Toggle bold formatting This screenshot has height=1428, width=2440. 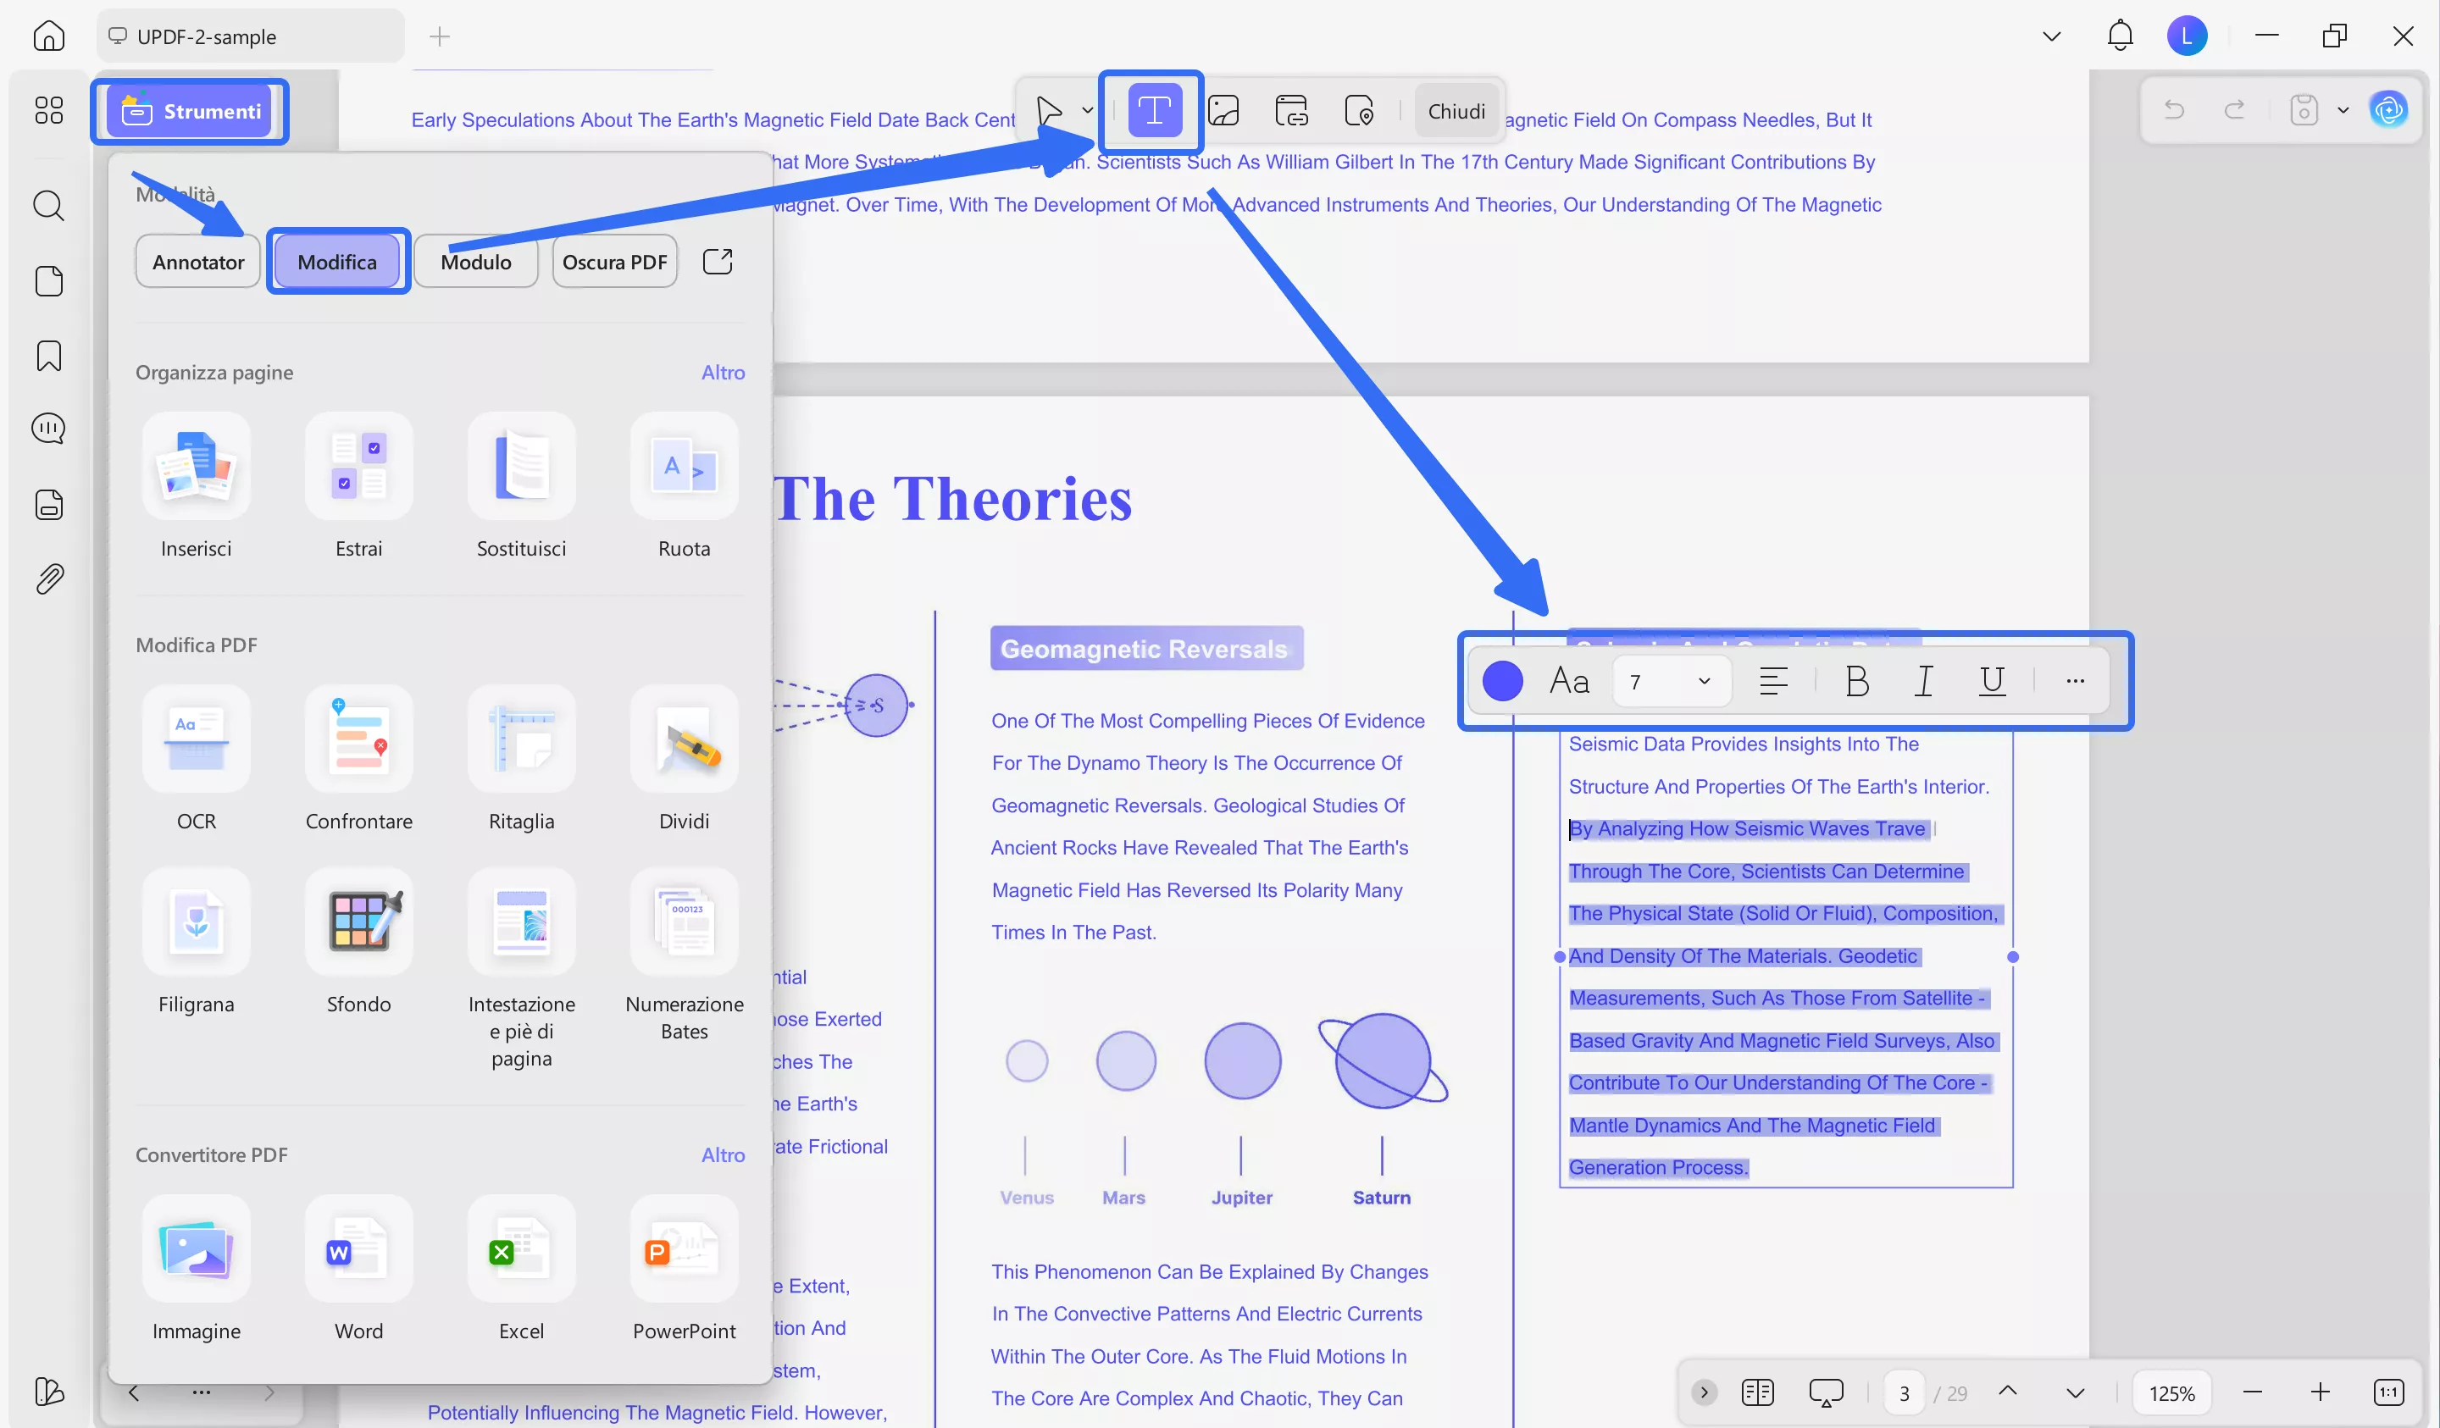coord(1856,681)
